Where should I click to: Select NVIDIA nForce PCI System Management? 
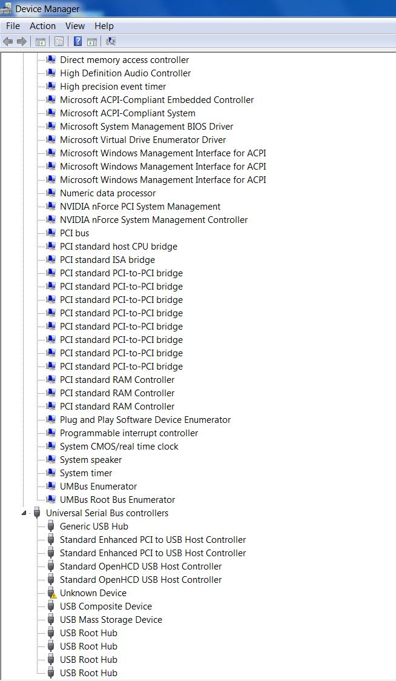pos(140,207)
